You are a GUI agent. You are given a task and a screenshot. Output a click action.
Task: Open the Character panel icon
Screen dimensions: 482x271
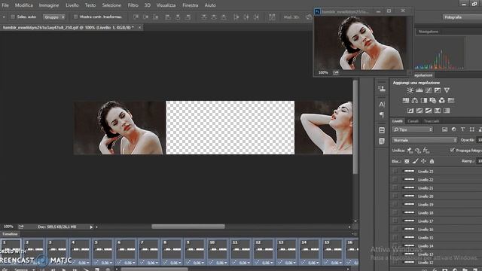tap(382, 105)
